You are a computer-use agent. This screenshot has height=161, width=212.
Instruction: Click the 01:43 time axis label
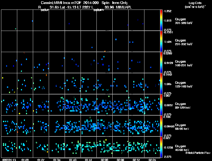tap(73, 160)
